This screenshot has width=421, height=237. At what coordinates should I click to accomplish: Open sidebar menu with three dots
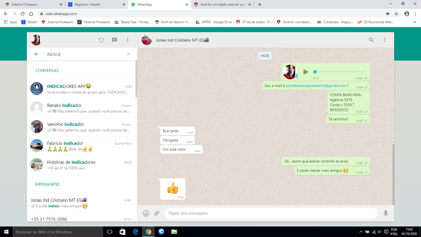(128, 40)
